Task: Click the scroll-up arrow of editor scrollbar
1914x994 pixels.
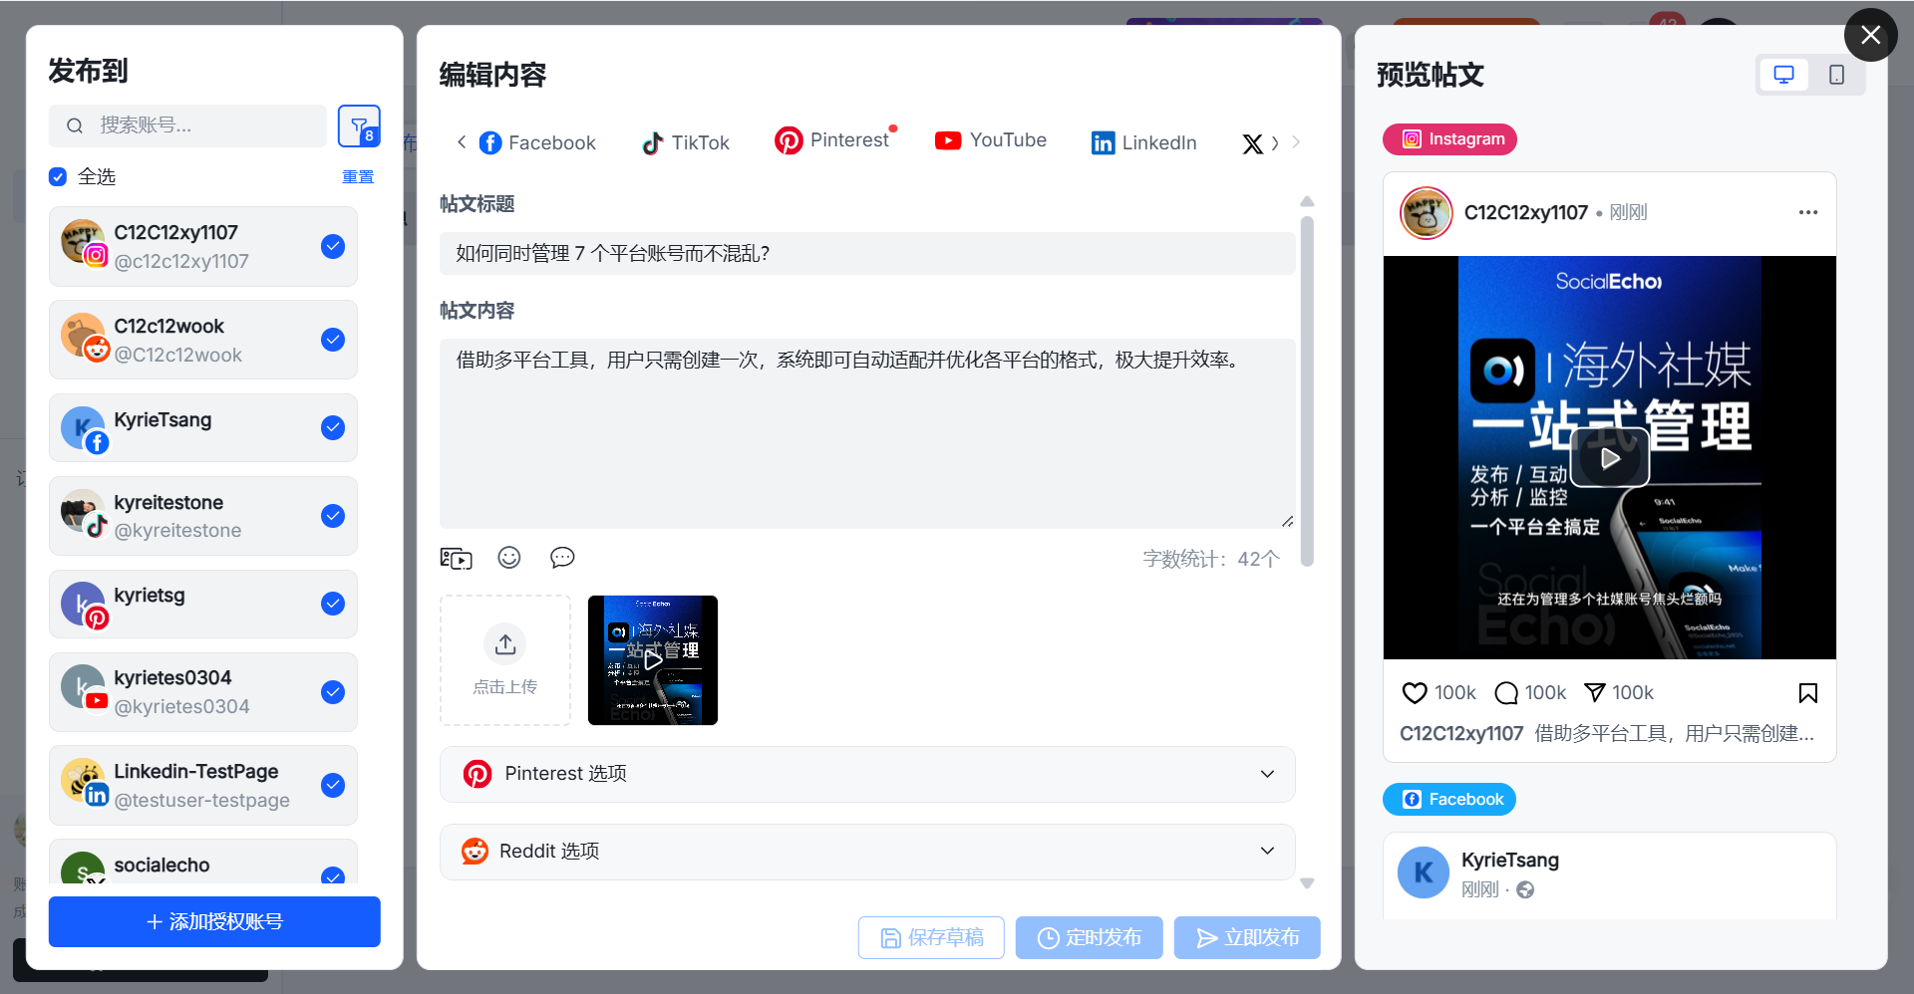Action: coord(1307,201)
